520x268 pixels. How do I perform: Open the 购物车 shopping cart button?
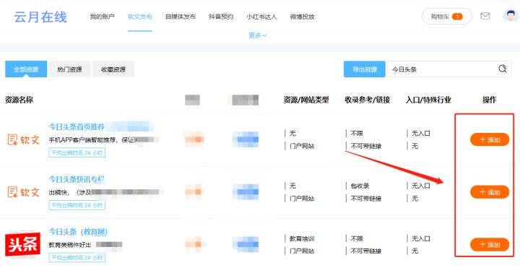447,16
